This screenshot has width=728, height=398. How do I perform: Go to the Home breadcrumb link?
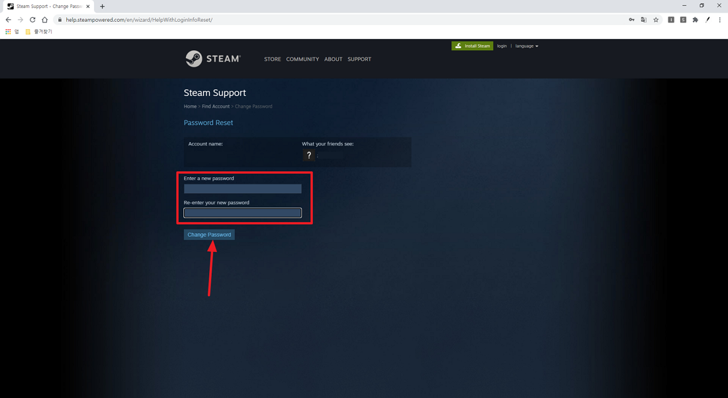[x=190, y=106]
